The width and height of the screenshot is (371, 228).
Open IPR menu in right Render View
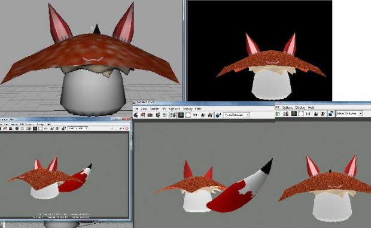tap(278, 107)
